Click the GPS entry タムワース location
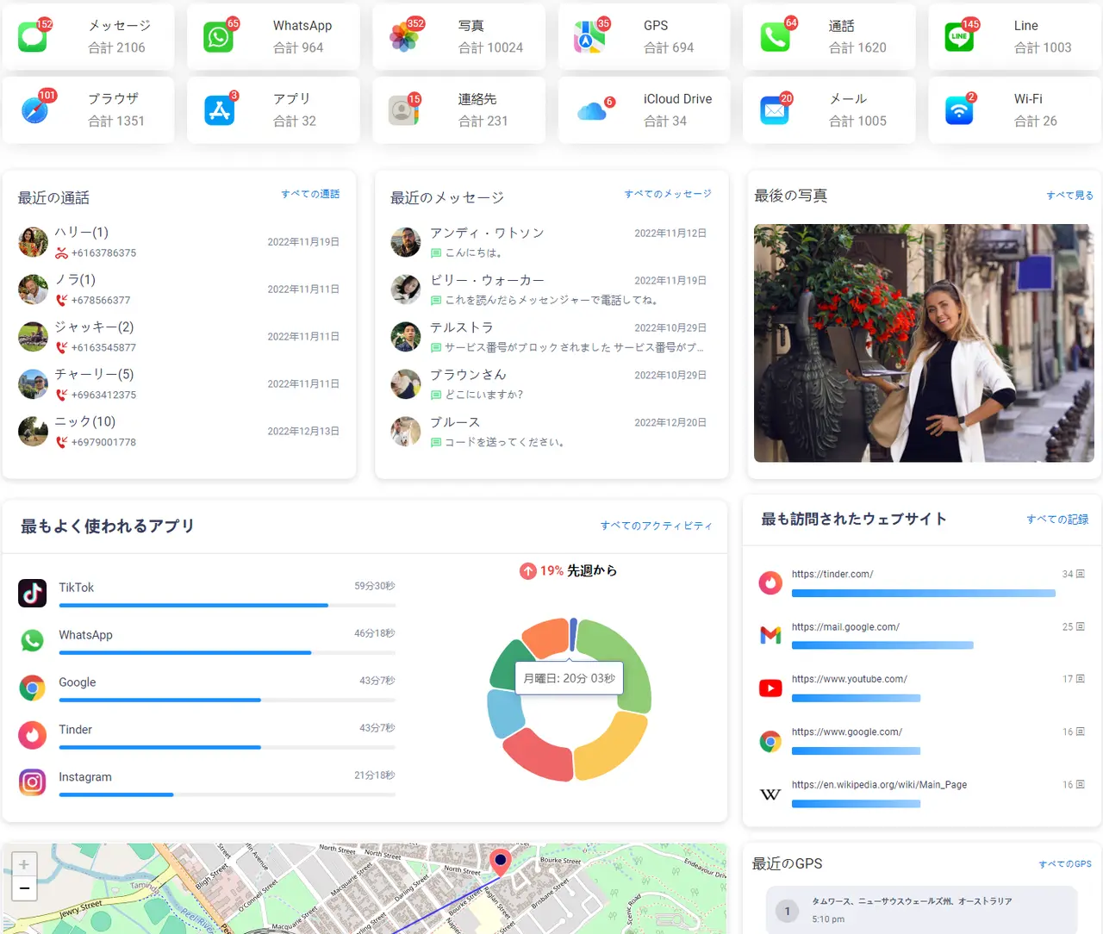 (x=921, y=910)
